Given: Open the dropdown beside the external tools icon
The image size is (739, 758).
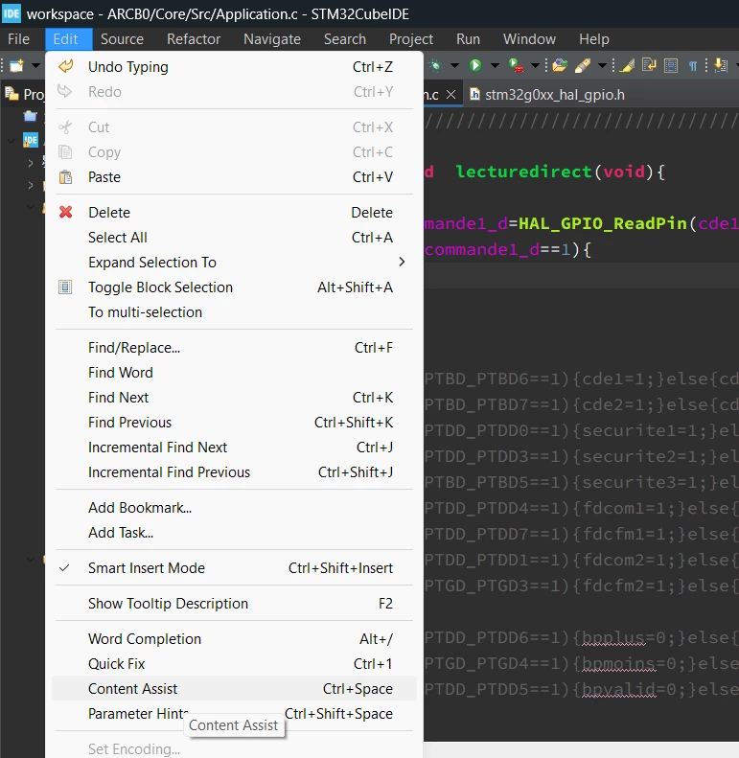Looking at the screenshot, I should point(535,65).
